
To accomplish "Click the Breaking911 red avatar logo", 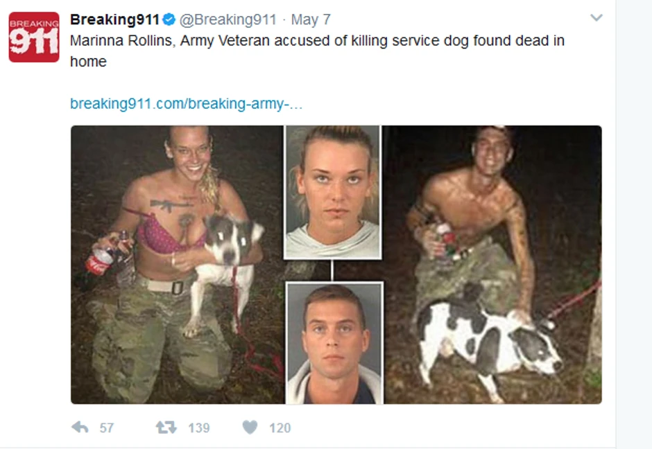I will [34, 37].
